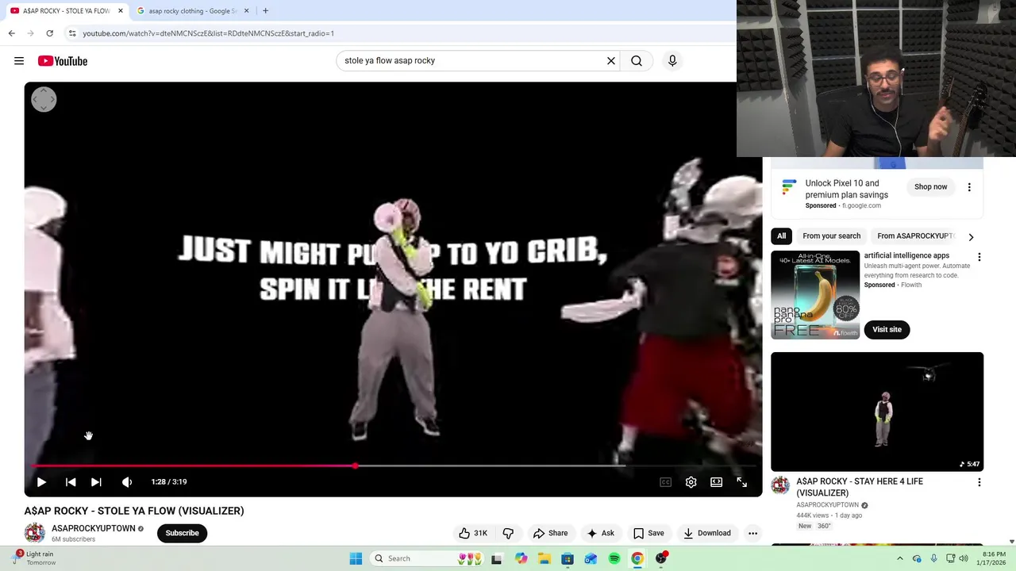1016x571 pixels.
Task: Skip to the previous video
Action: [x=71, y=482]
